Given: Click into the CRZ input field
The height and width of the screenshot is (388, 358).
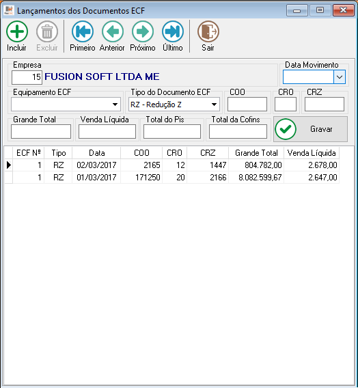Looking at the screenshot, I should 325,105.
